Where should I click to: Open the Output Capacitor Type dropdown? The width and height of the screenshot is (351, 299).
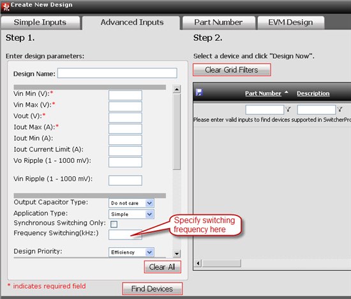tap(131, 203)
